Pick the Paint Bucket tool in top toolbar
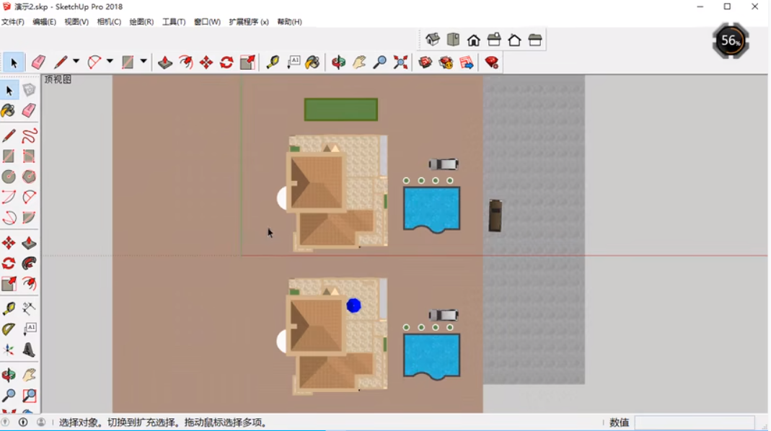 (312, 63)
